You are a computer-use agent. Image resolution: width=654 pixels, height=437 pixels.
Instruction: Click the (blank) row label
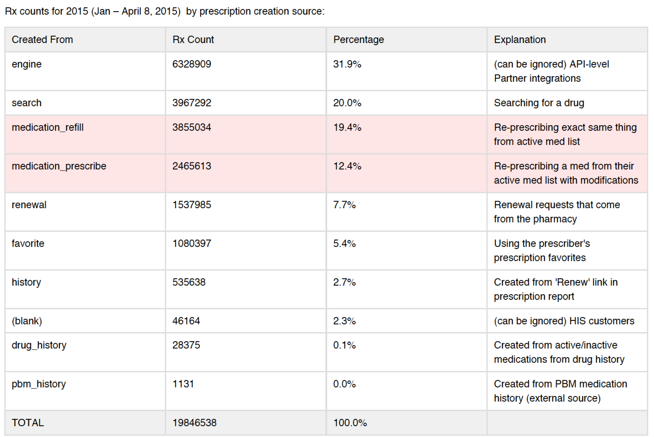coord(27,321)
